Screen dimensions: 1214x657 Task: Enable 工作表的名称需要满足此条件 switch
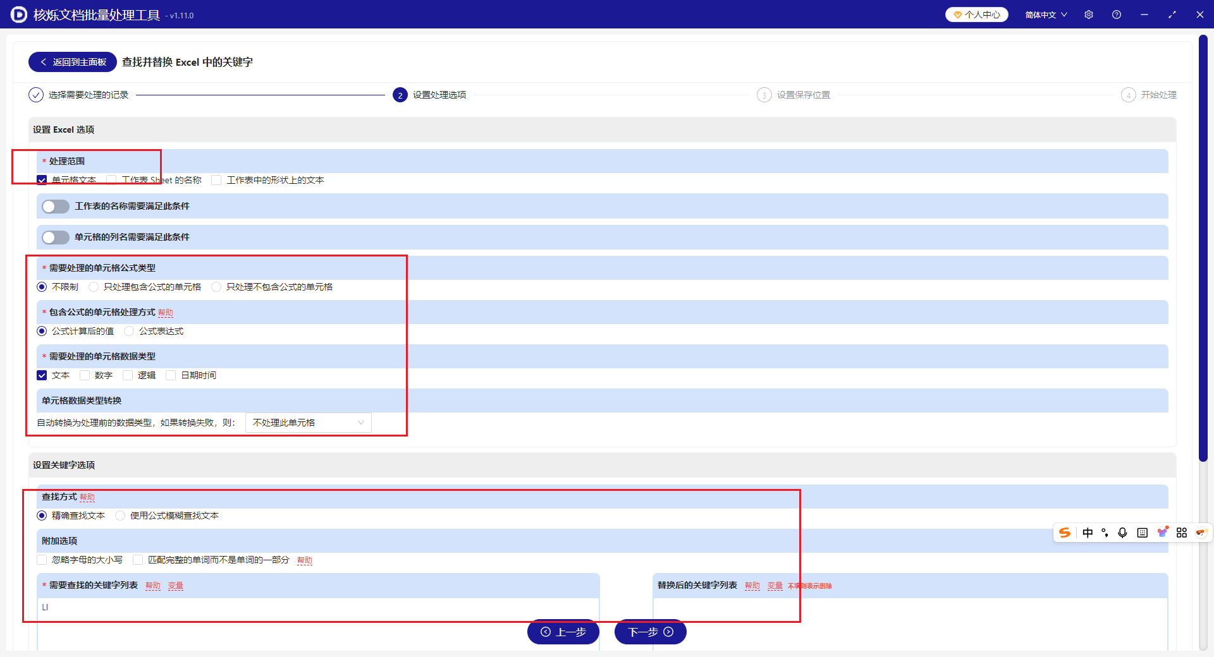pos(56,207)
